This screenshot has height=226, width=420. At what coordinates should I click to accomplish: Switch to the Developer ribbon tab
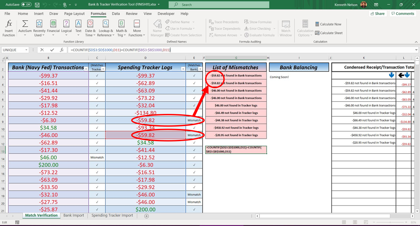166,14
